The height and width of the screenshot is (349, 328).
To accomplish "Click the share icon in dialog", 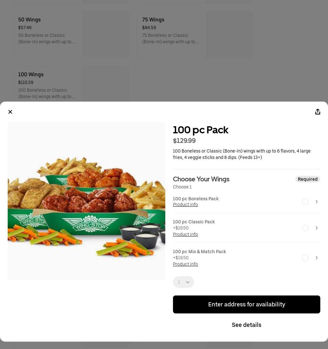I will [317, 112].
